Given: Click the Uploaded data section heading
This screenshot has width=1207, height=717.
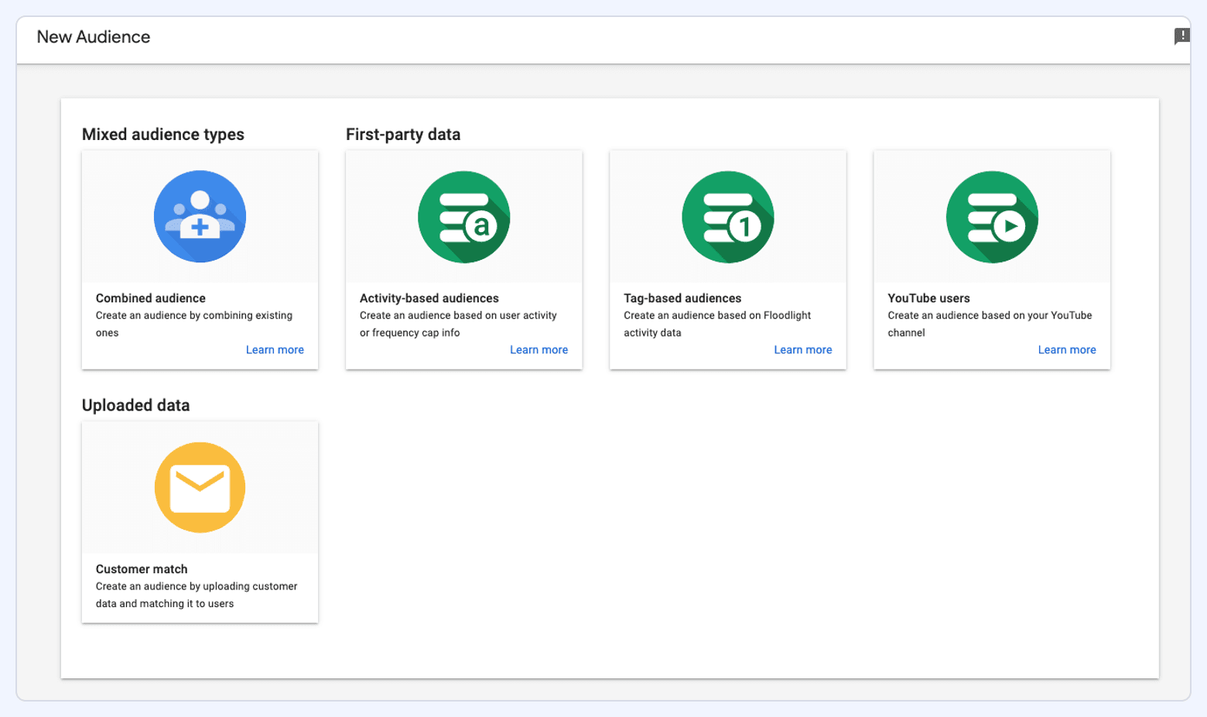Looking at the screenshot, I should [x=136, y=405].
